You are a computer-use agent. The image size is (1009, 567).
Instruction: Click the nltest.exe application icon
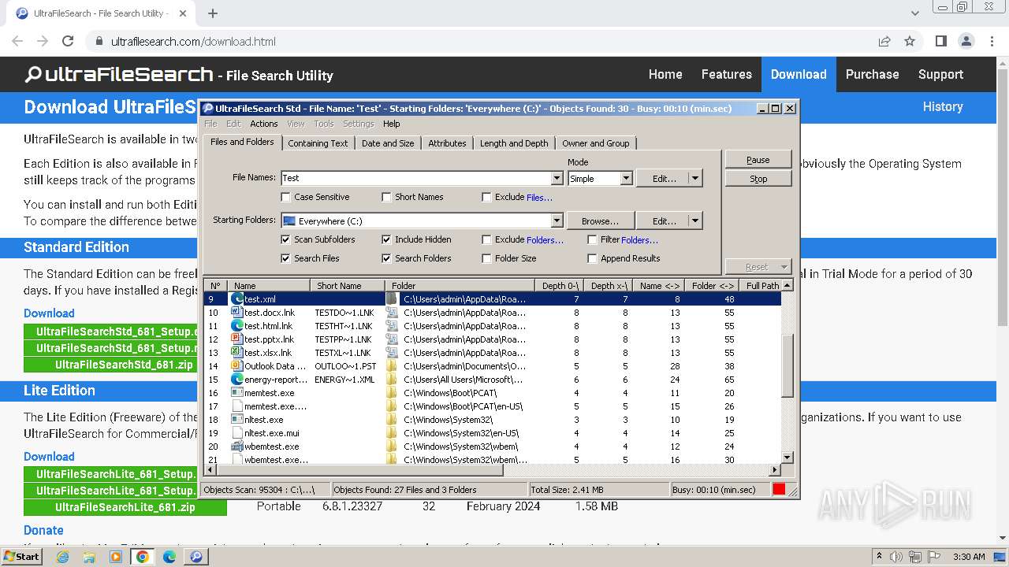coord(237,420)
